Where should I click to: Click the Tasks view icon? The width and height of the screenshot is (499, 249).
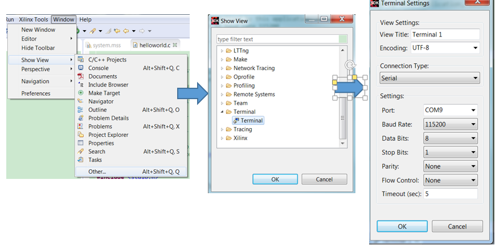coord(81,160)
